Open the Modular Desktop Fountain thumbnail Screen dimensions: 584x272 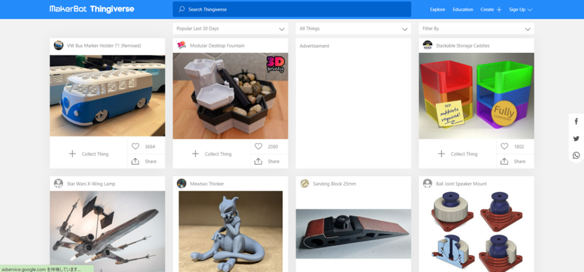[x=230, y=96]
